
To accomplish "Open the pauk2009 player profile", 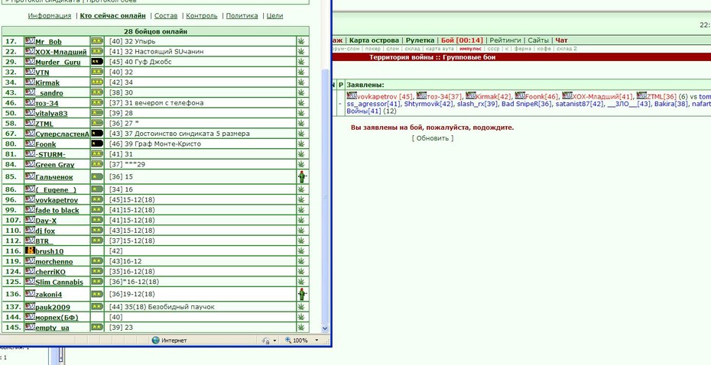I will [x=53, y=307].
